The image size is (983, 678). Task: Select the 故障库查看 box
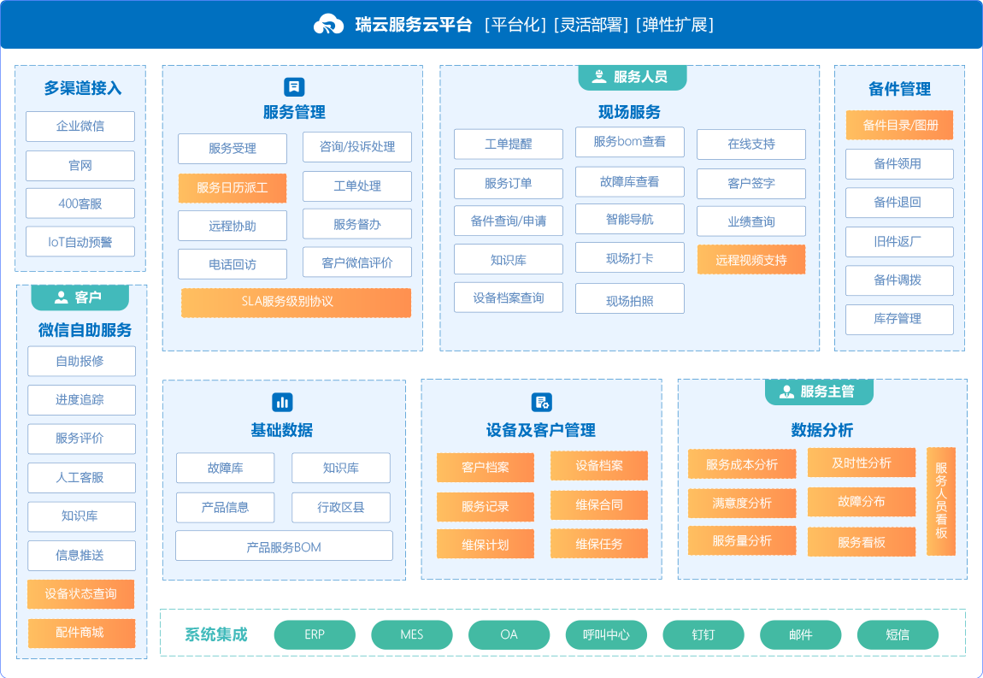630,182
